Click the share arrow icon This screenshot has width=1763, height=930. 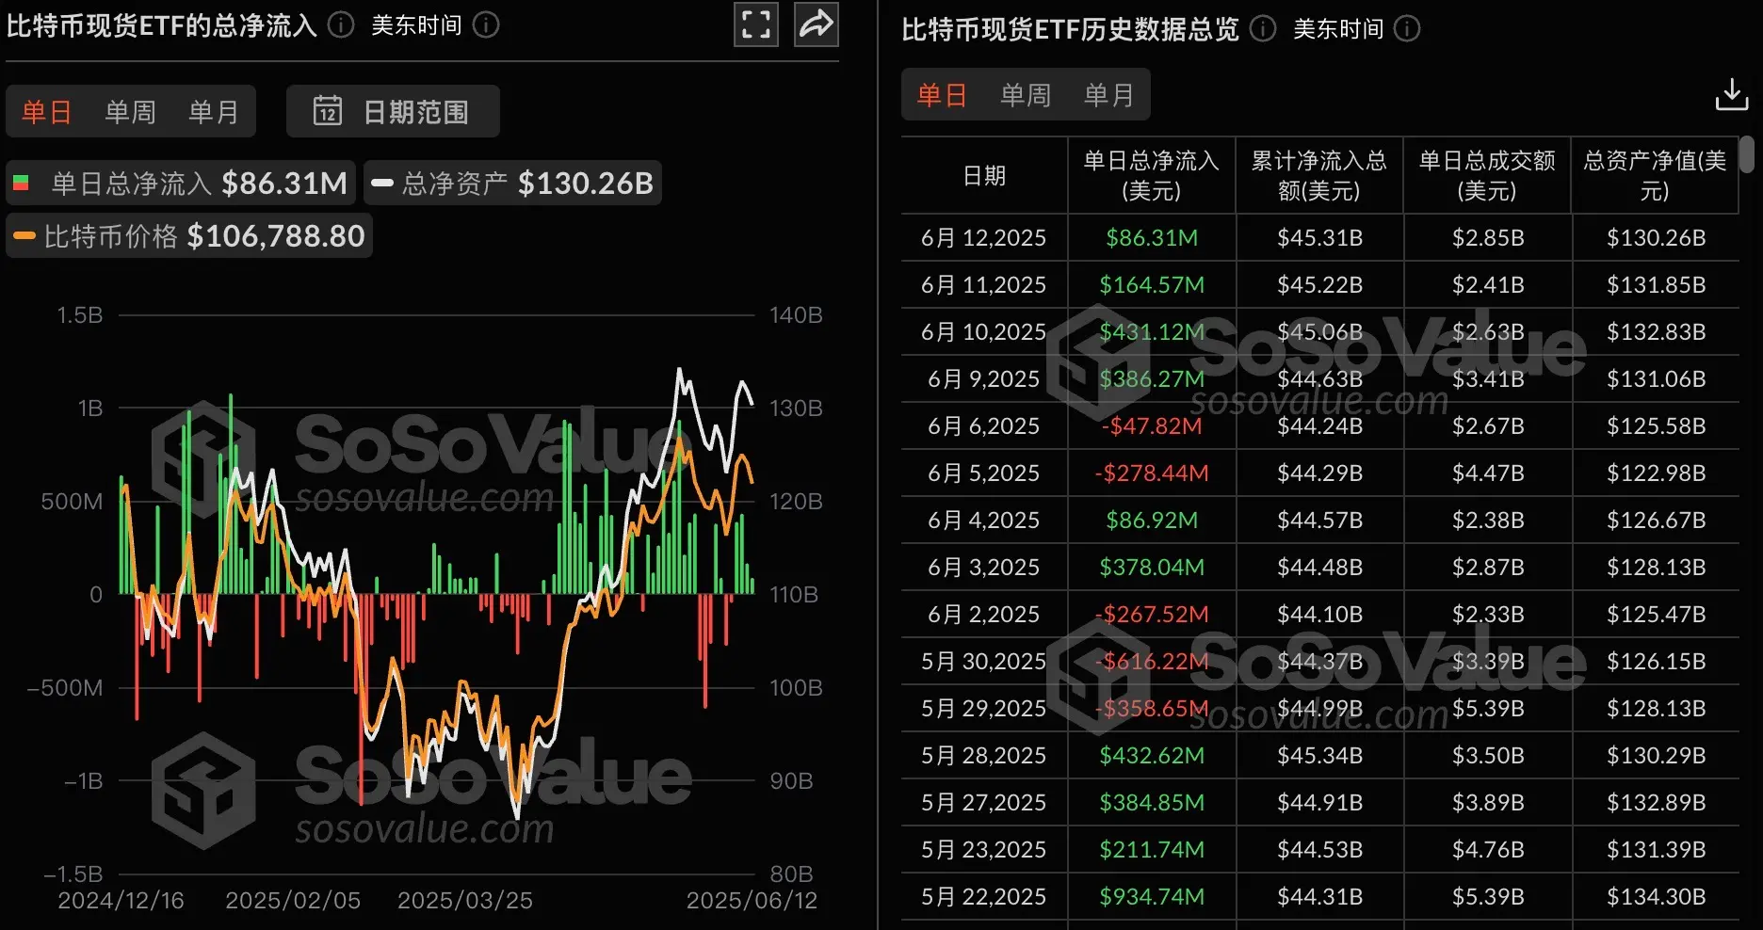(x=817, y=24)
